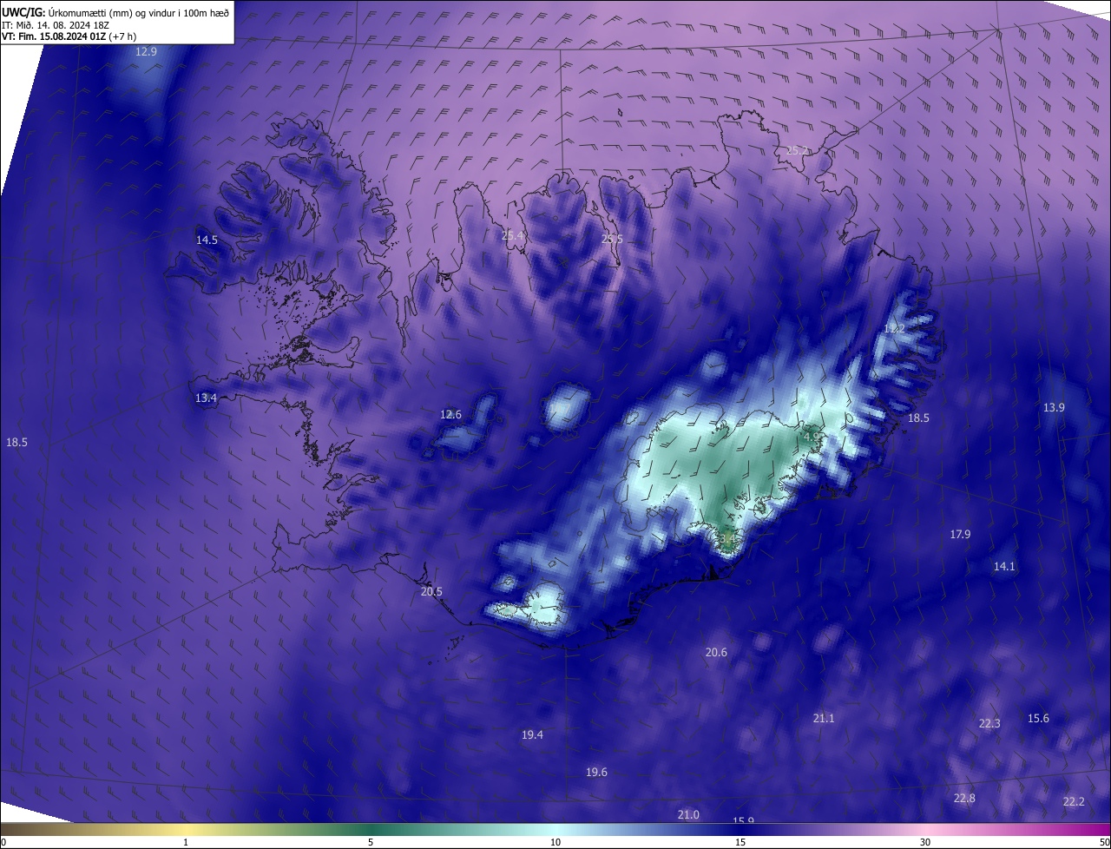Click the 'VT: Fim. 15.08.2024 01Z (+7 h)' line
This screenshot has height=849, width=1111.
[69, 36]
